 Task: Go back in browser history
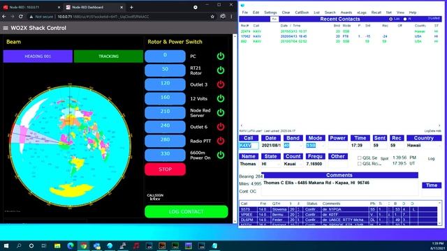coord(4,17)
